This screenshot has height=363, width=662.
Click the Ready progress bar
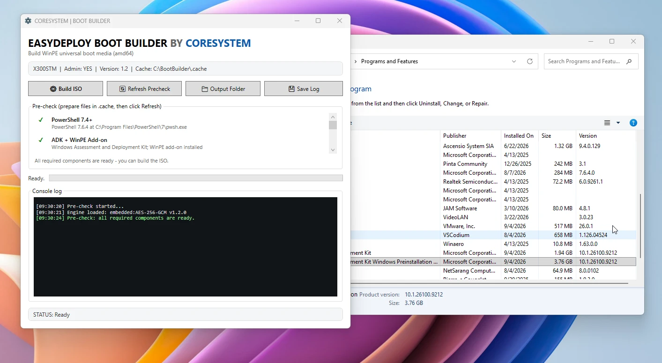pos(196,178)
